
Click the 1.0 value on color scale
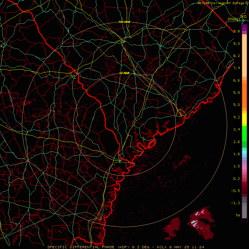(x=237, y=166)
